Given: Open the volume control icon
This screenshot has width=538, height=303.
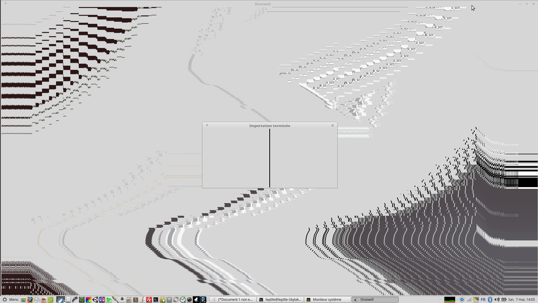Looking at the screenshot, I should 497,300.
